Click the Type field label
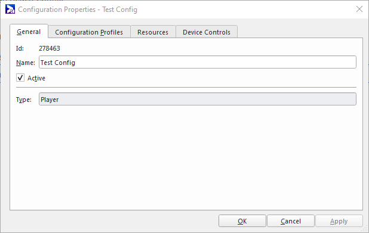 23,100
